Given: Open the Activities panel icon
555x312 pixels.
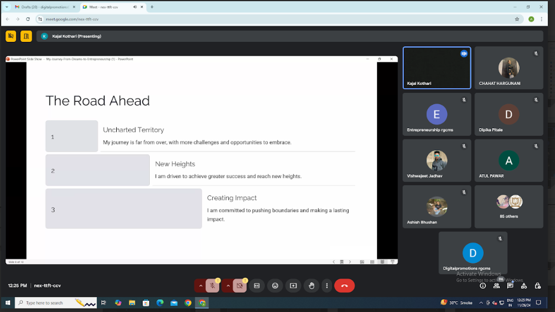Looking at the screenshot, I should 524,286.
